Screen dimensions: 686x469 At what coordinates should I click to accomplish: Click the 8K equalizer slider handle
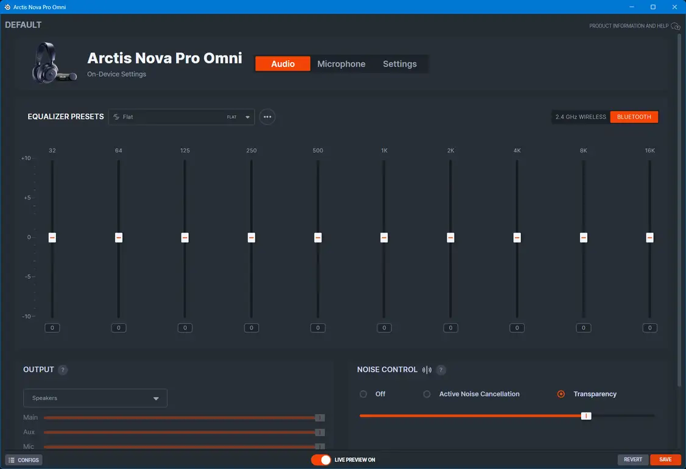(584, 238)
